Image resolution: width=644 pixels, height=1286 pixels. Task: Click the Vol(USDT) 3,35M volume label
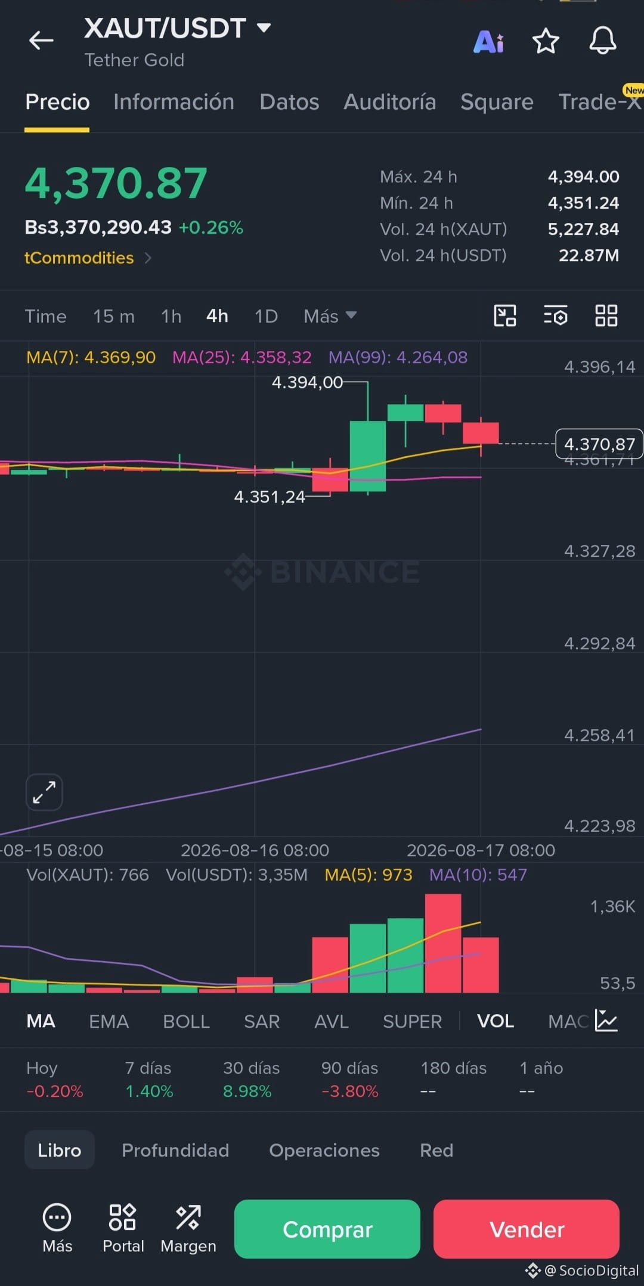point(237,875)
